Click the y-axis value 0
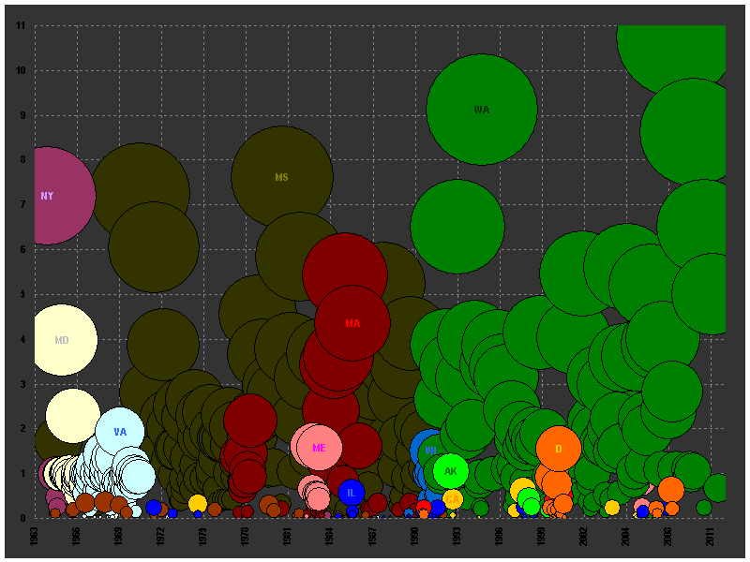The height and width of the screenshot is (562, 750). pos(22,518)
